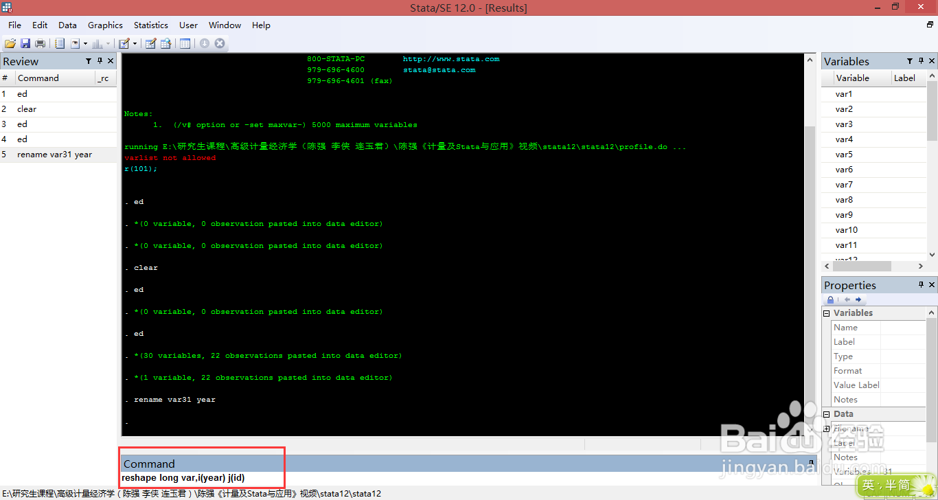938x500 pixels.
Task: Click the next-variable right arrow in Properties
Action: [858, 299]
